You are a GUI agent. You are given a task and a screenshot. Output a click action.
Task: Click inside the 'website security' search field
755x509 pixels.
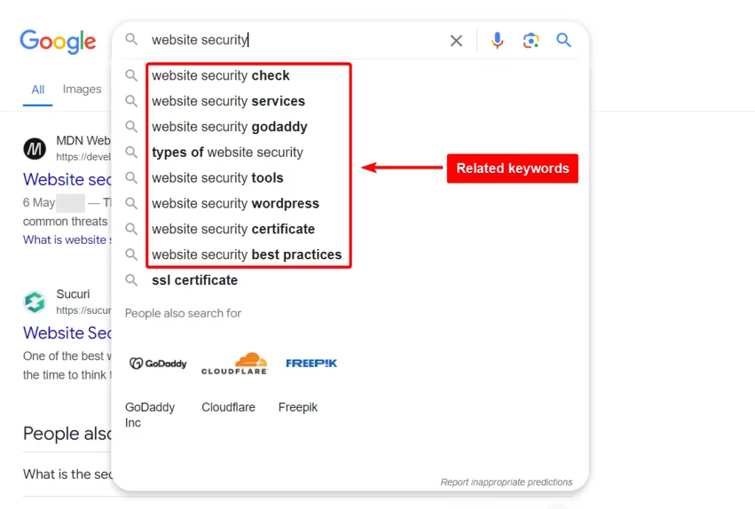tap(293, 40)
